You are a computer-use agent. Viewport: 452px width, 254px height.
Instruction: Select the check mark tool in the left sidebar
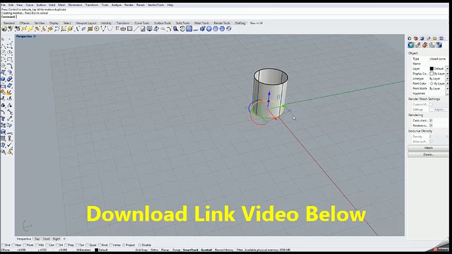10,145
